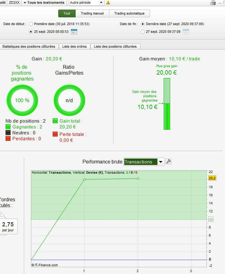The image size is (225, 274).
Task: Open the end date calendar picker
Action: (186, 32)
